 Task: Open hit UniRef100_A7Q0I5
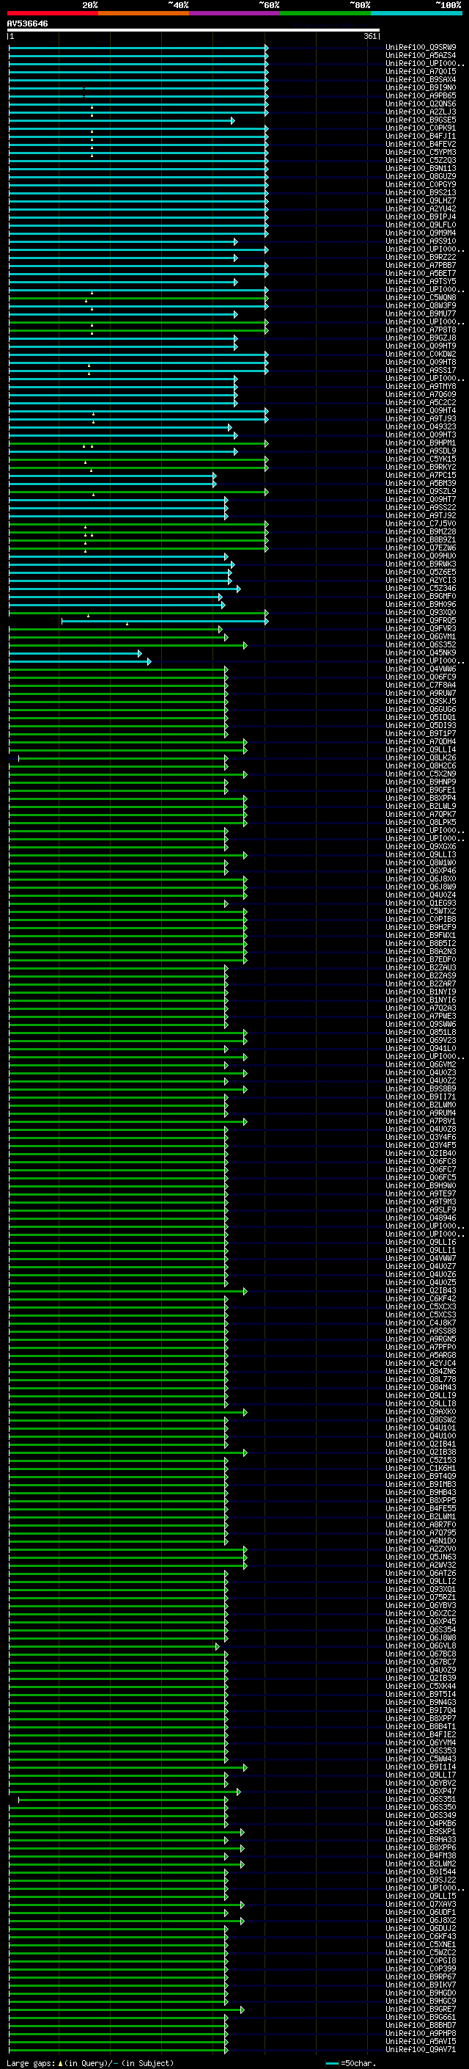[421, 71]
